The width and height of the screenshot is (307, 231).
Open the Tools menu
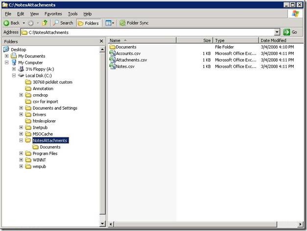coord(72,14)
